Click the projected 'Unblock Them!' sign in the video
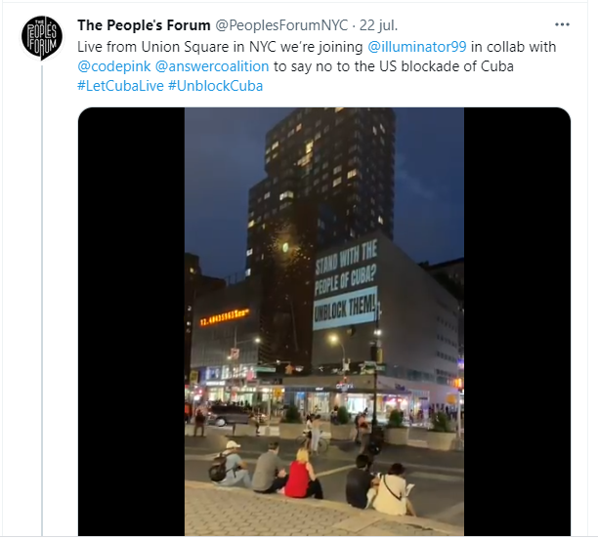This screenshot has height=539, width=598. click(x=346, y=308)
